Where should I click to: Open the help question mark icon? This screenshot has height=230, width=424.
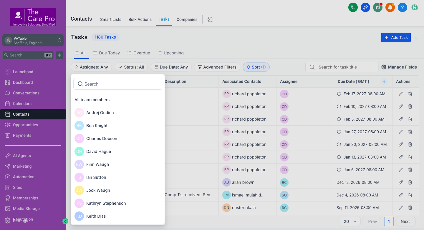402,7
